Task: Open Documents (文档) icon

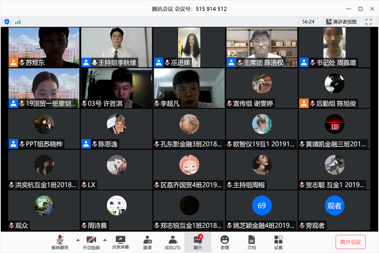Action: (x=251, y=242)
